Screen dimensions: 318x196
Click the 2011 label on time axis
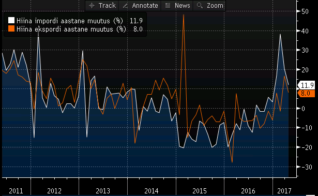(x=16, y=191)
